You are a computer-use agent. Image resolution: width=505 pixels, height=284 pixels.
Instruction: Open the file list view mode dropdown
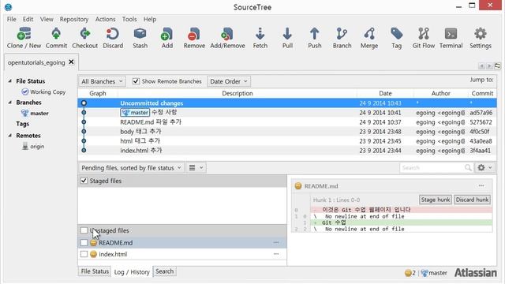(x=196, y=168)
